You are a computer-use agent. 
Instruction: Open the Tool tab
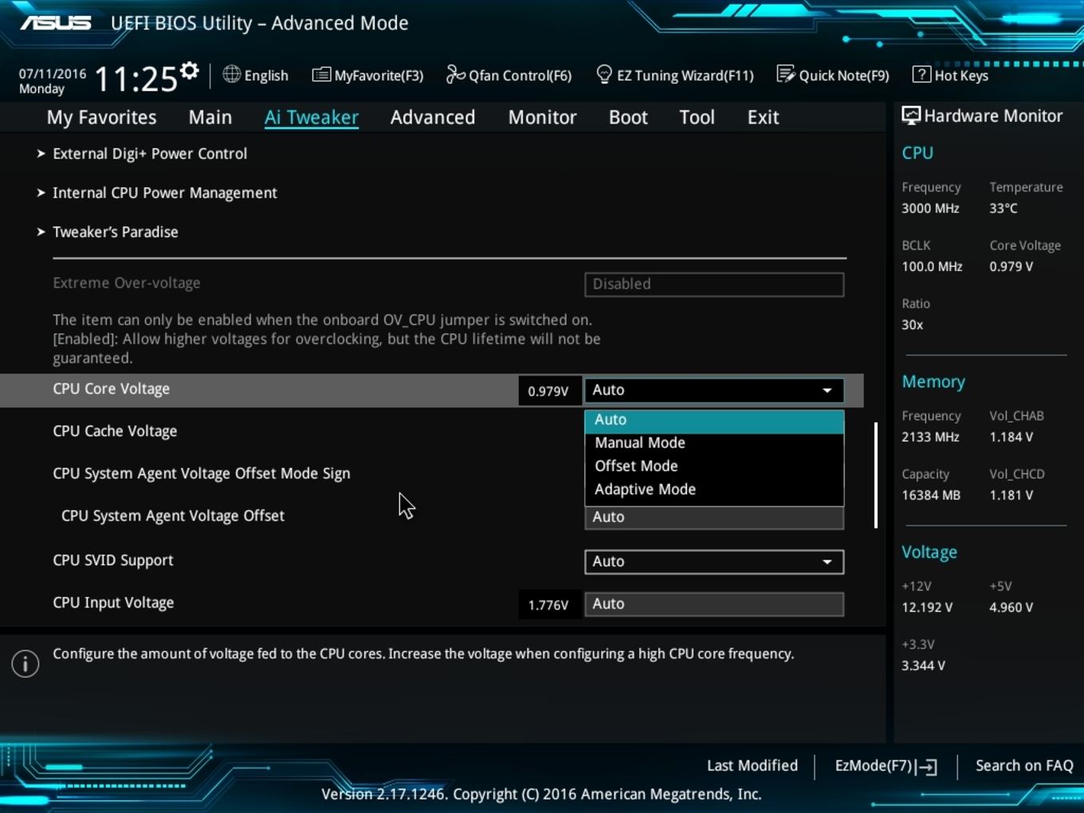tap(697, 117)
